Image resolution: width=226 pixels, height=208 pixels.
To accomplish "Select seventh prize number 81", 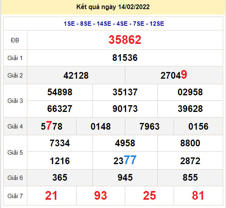I will (x=198, y=196).
